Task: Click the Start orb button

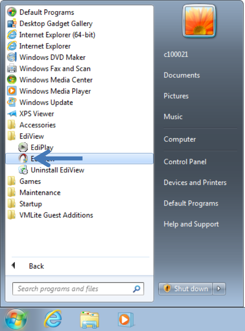Action: pos(16,320)
